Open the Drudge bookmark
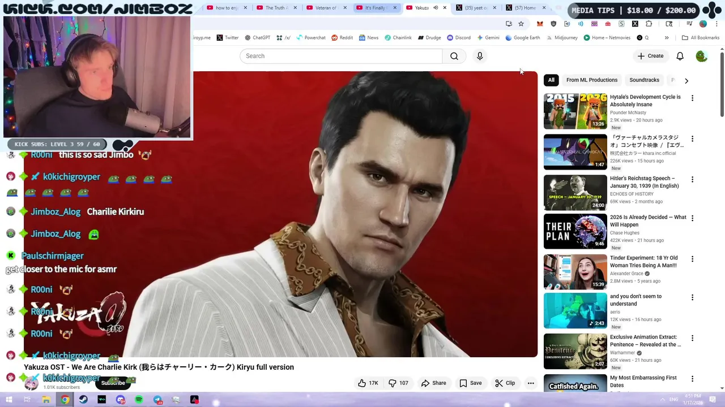Image resolution: width=725 pixels, height=407 pixels. [x=429, y=38]
